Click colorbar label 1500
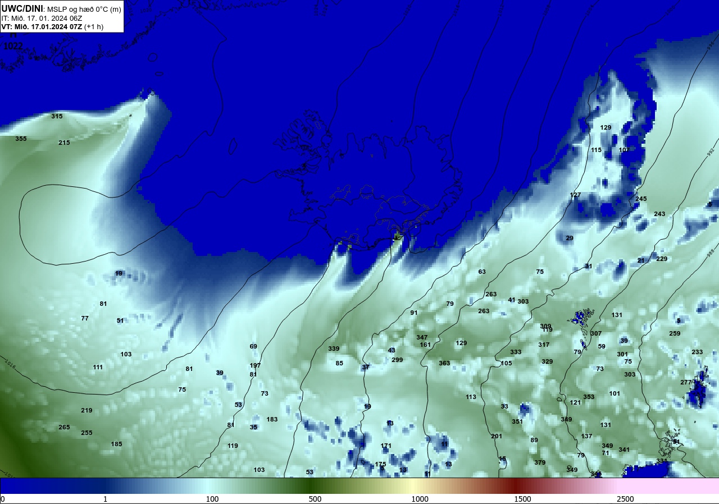Image resolution: width=719 pixels, height=504 pixels. (x=522, y=499)
